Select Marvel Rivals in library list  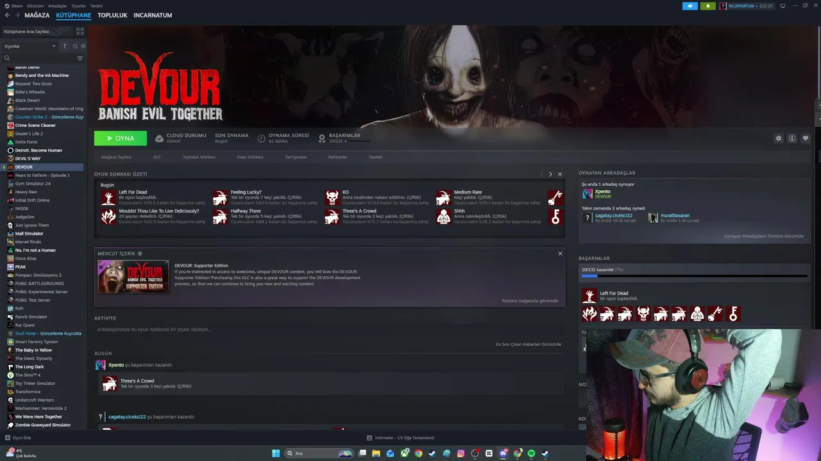pos(28,242)
